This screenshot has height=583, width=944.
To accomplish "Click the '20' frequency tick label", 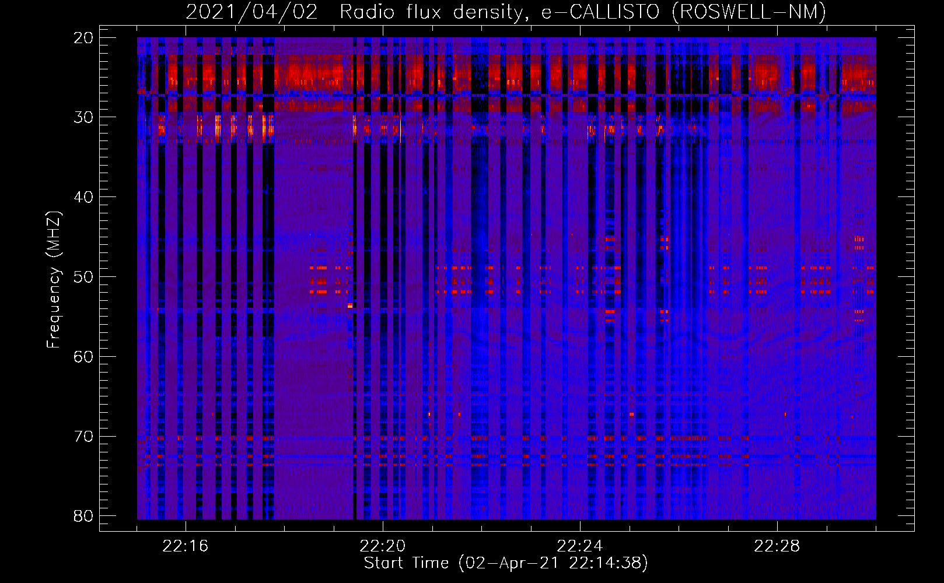I will pyautogui.click(x=84, y=38).
